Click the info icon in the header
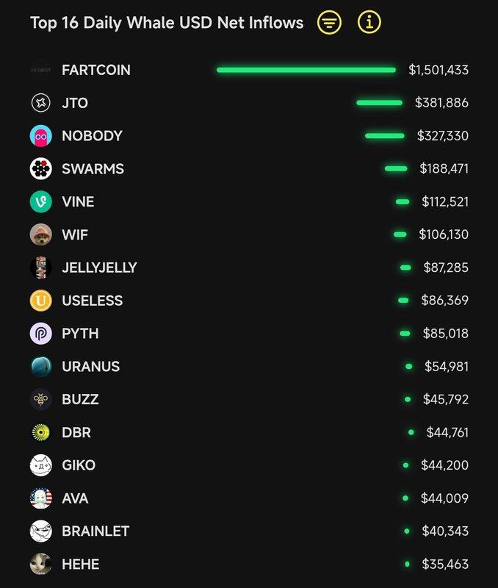 (369, 23)
